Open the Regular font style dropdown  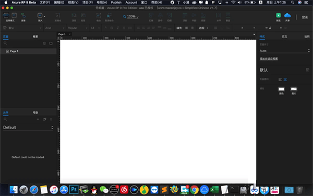pos(77,28)
